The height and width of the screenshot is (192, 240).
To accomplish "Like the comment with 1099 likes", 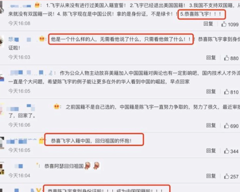I will click(224, 24).
